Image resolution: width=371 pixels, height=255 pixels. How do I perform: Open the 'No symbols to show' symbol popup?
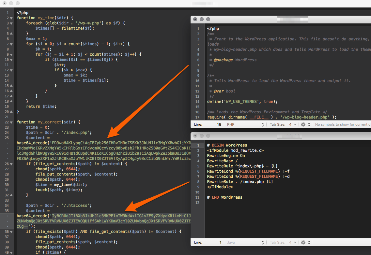point(342,124)
